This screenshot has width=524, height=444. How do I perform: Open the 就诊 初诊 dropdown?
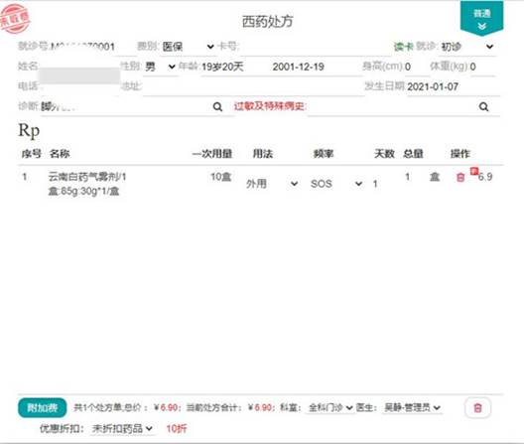point(466,47)
